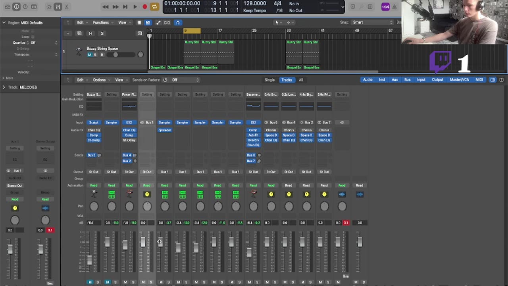This screenshot has height=286, width=508.
Task: Fast forward the playhead
Action: pyautogui.click(x=115, y=7)
